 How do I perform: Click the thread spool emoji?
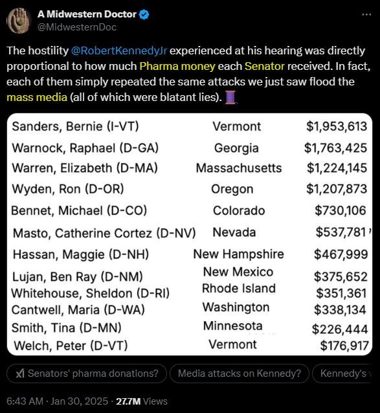(230, 97)
